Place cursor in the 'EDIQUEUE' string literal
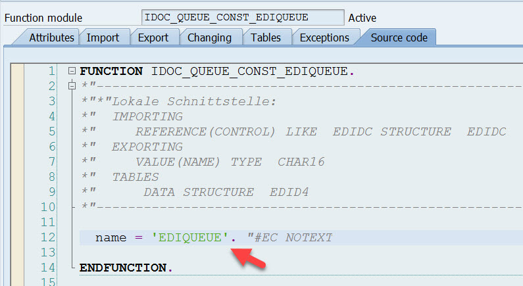This screenshot has height=286, width=523. tap(190, 237)
